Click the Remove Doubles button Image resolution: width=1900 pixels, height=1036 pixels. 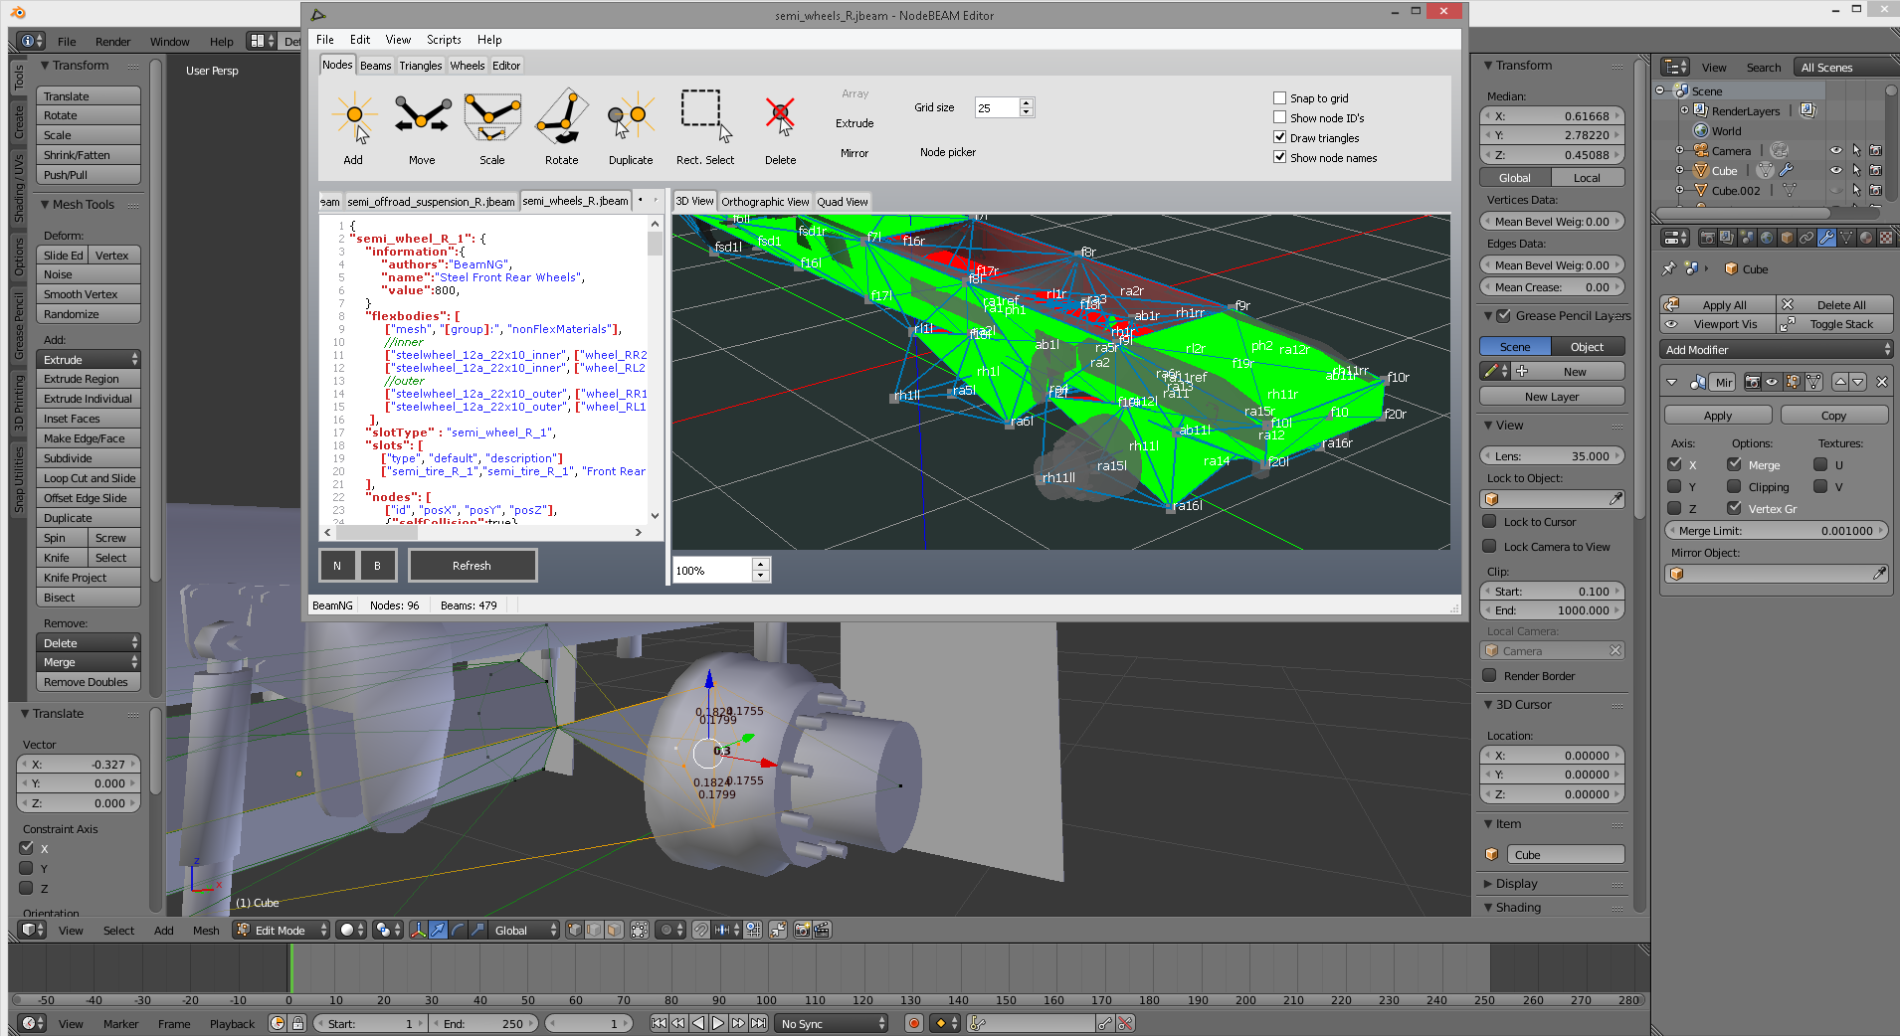coord(87,682)
